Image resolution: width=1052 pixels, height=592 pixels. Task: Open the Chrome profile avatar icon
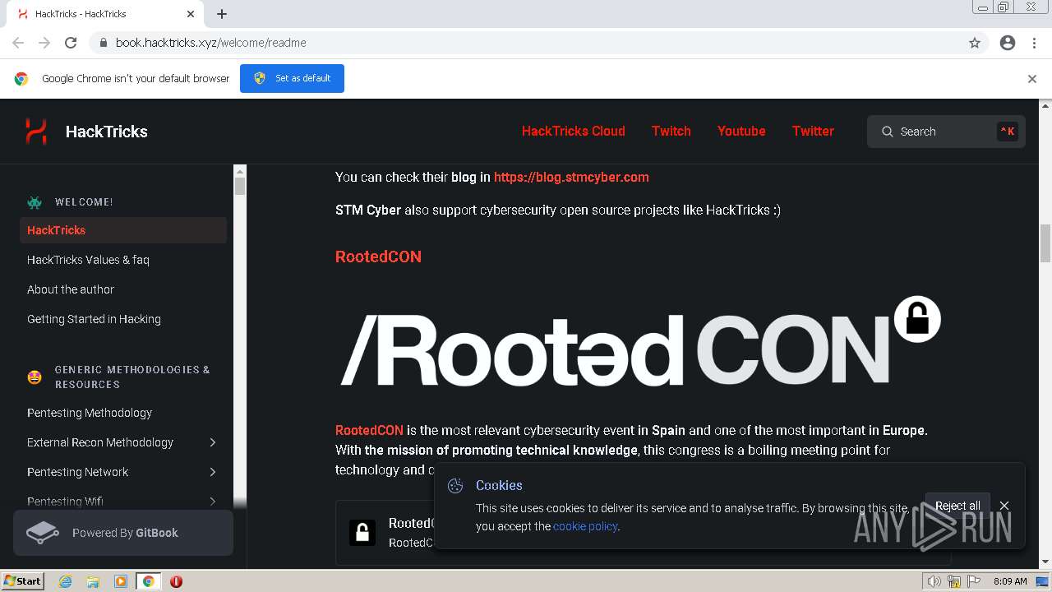pyautogui.click(x=1008, y=43)
